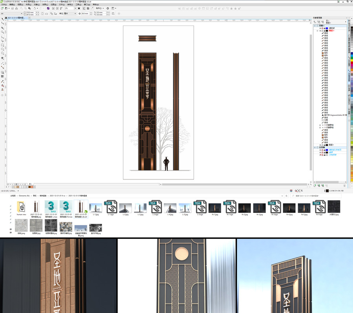Select the L-1.tga file icon
The width and height of the screenshot is (353, 313).
111,208
